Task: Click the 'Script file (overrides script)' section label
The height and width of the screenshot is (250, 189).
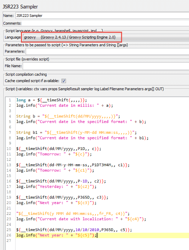Action: tap(27, 59)
